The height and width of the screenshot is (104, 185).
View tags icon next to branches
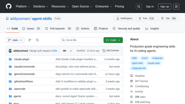pyautogui.click(x=37, y=40)
